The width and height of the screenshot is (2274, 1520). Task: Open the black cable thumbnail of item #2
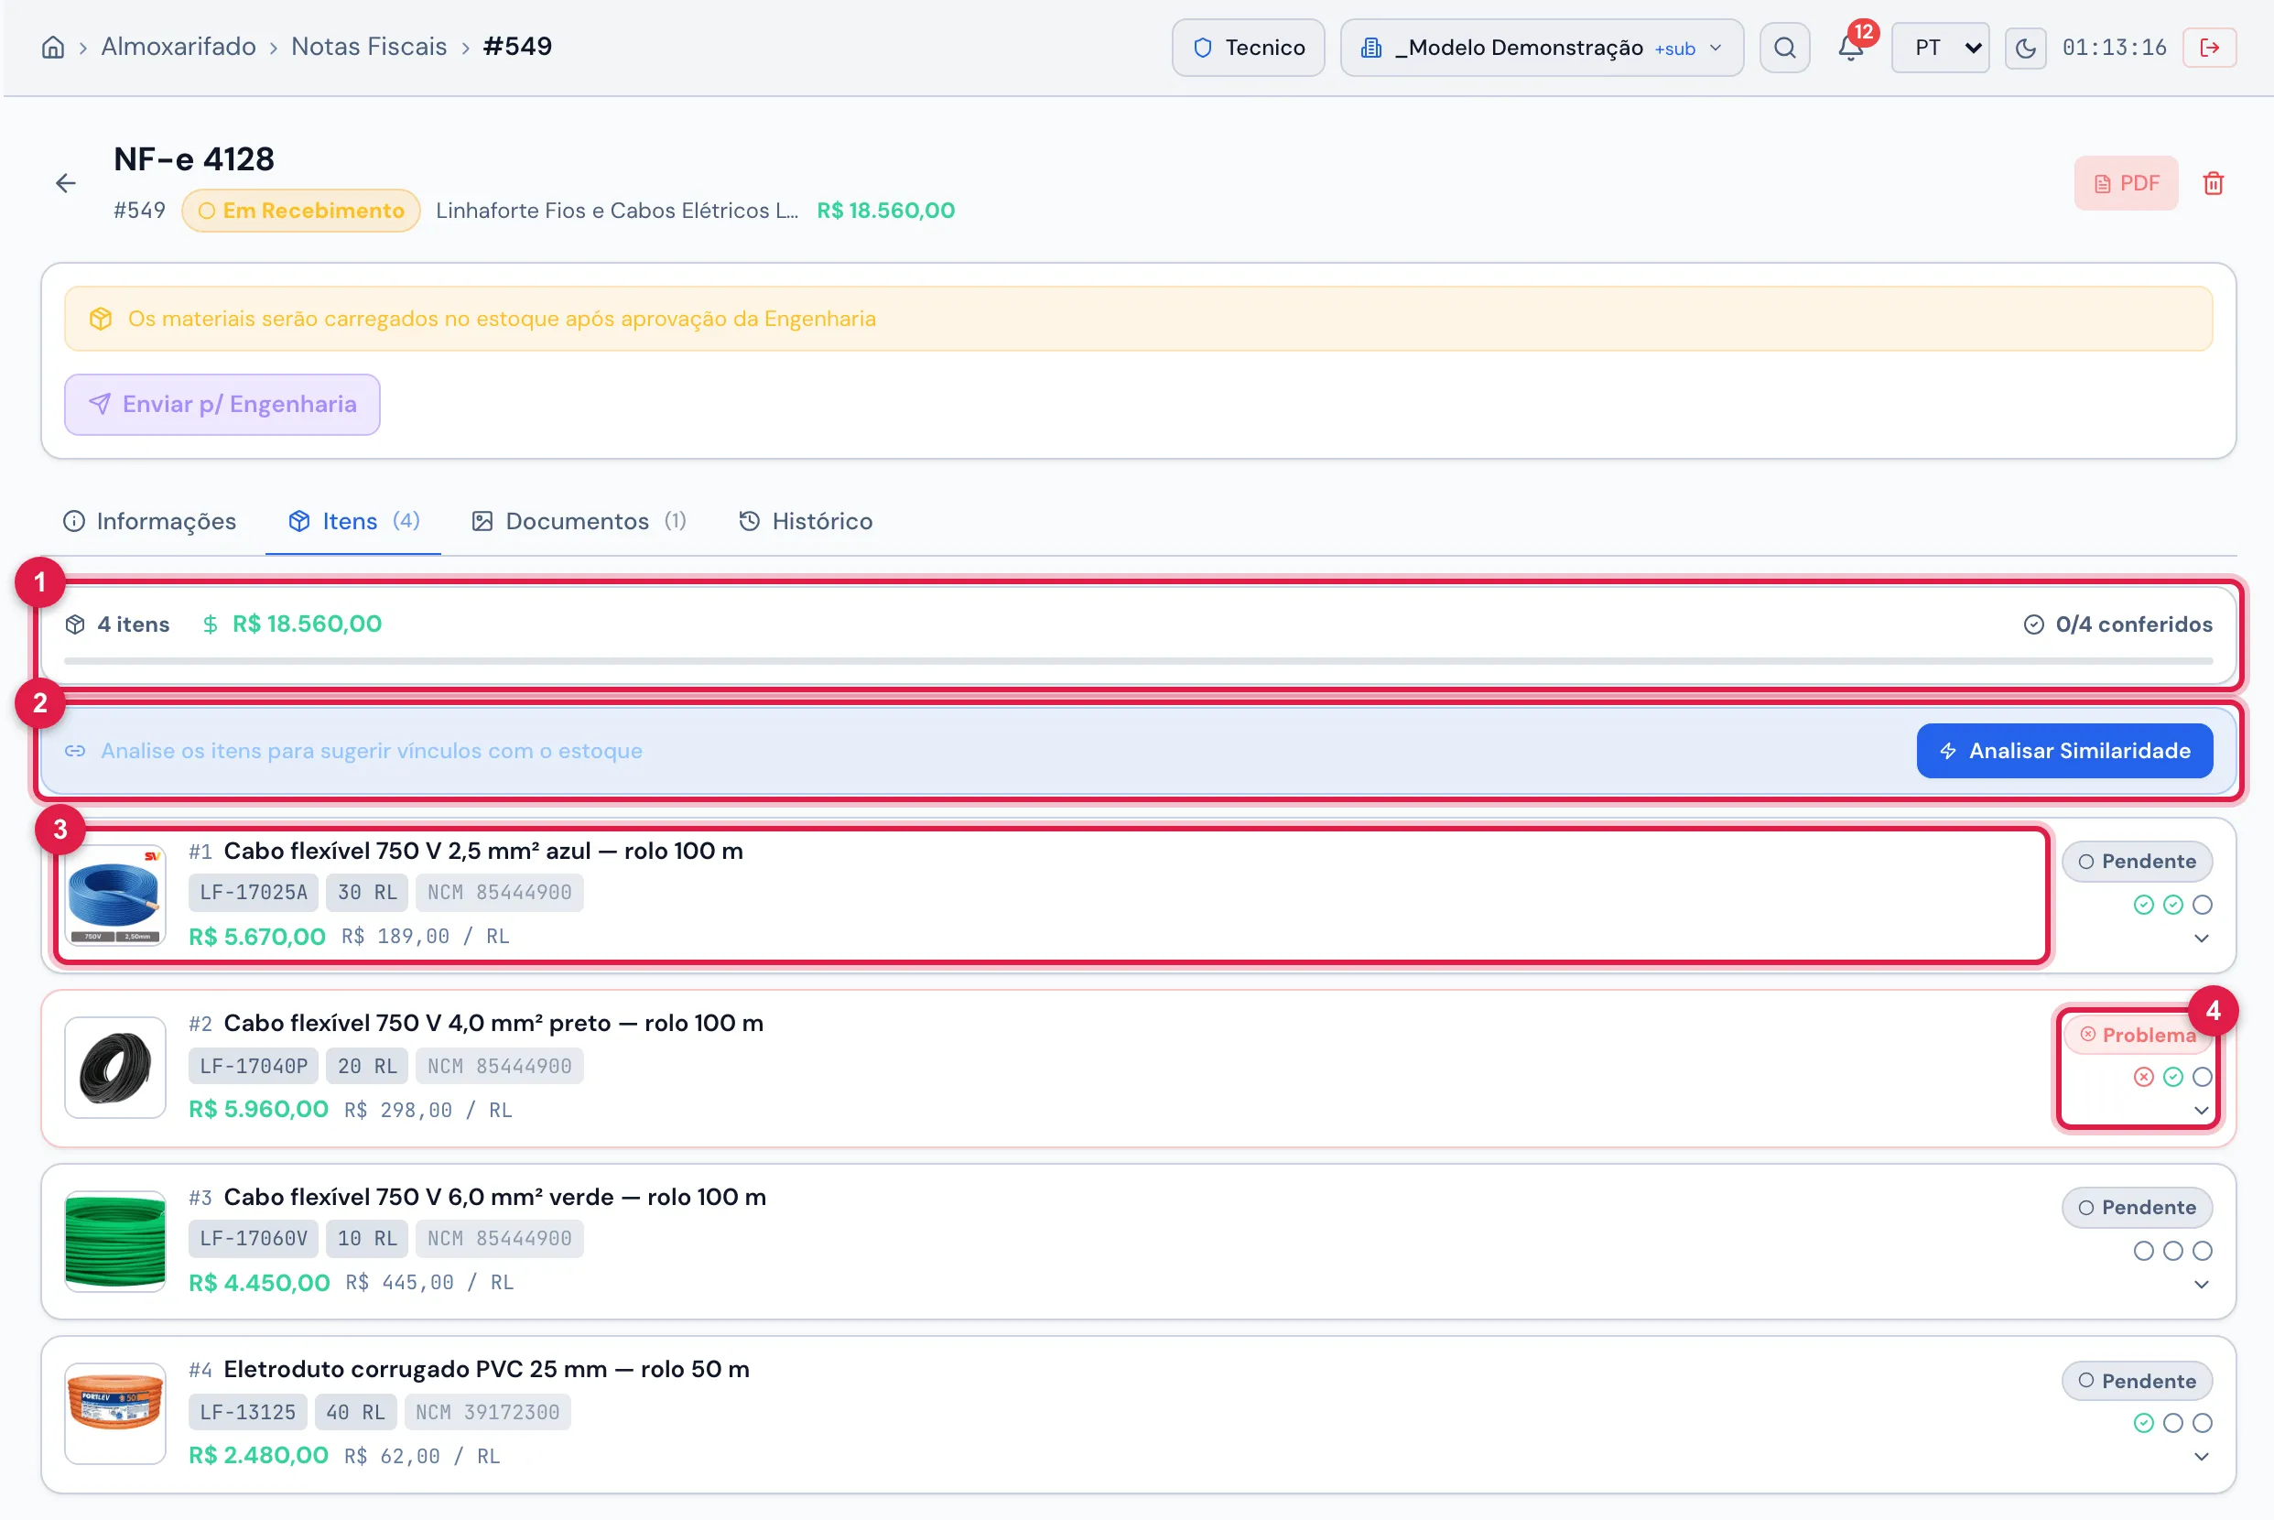pyautogui.click(x=115, y=1068)
